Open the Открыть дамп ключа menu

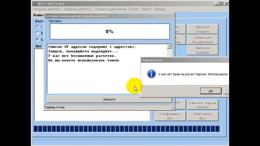(x=110, y=9)
